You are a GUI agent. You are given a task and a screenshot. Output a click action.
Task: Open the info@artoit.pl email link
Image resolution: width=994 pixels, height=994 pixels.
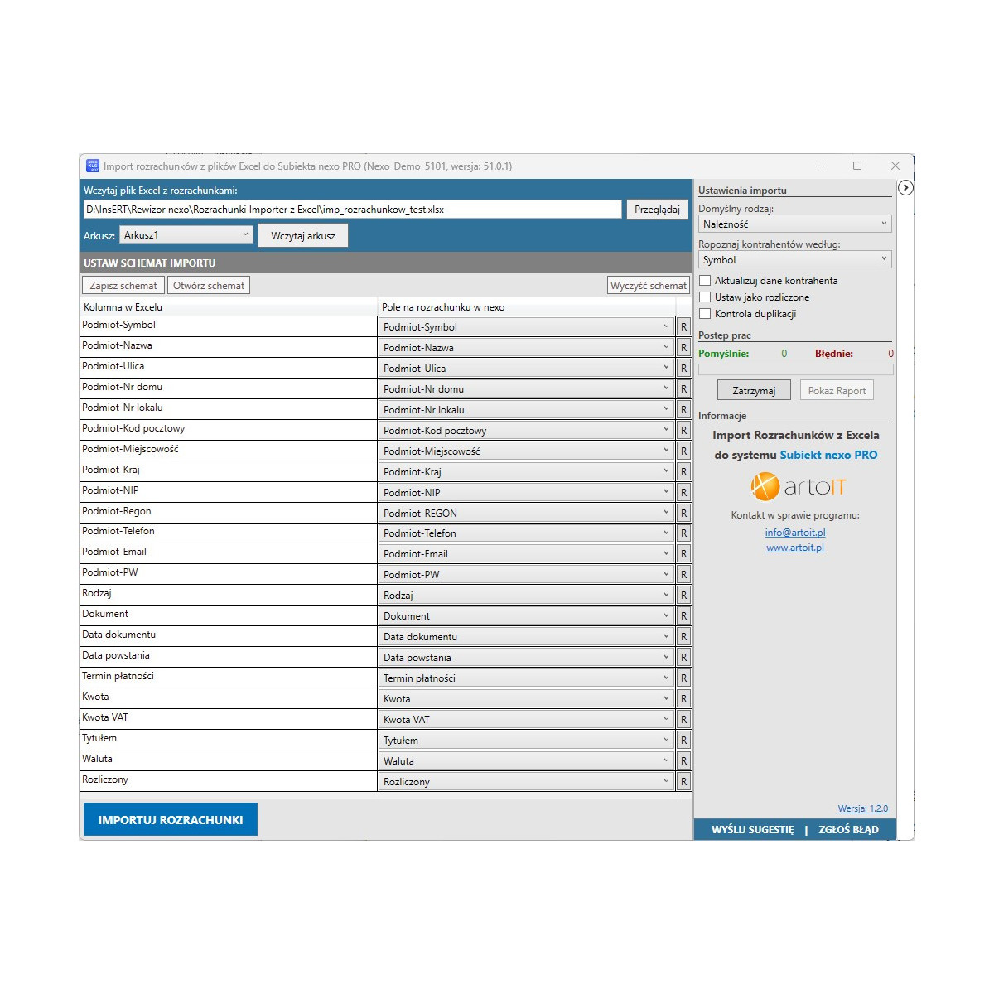[x=795, y=533]
